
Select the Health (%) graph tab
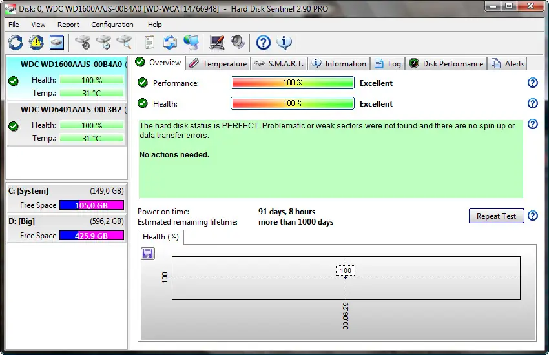pyautogui.click(x=161, y=237)
